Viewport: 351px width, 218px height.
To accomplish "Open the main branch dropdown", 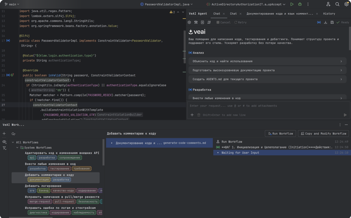I will point(12,4).
